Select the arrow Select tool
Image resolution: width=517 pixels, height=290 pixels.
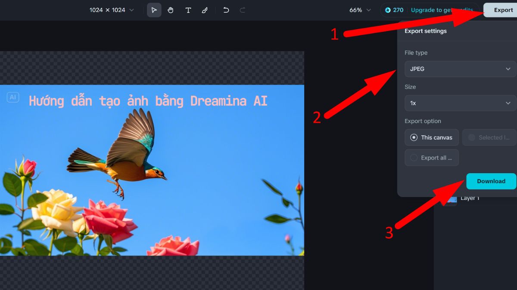pyautogui.click(x=154, y=10)
